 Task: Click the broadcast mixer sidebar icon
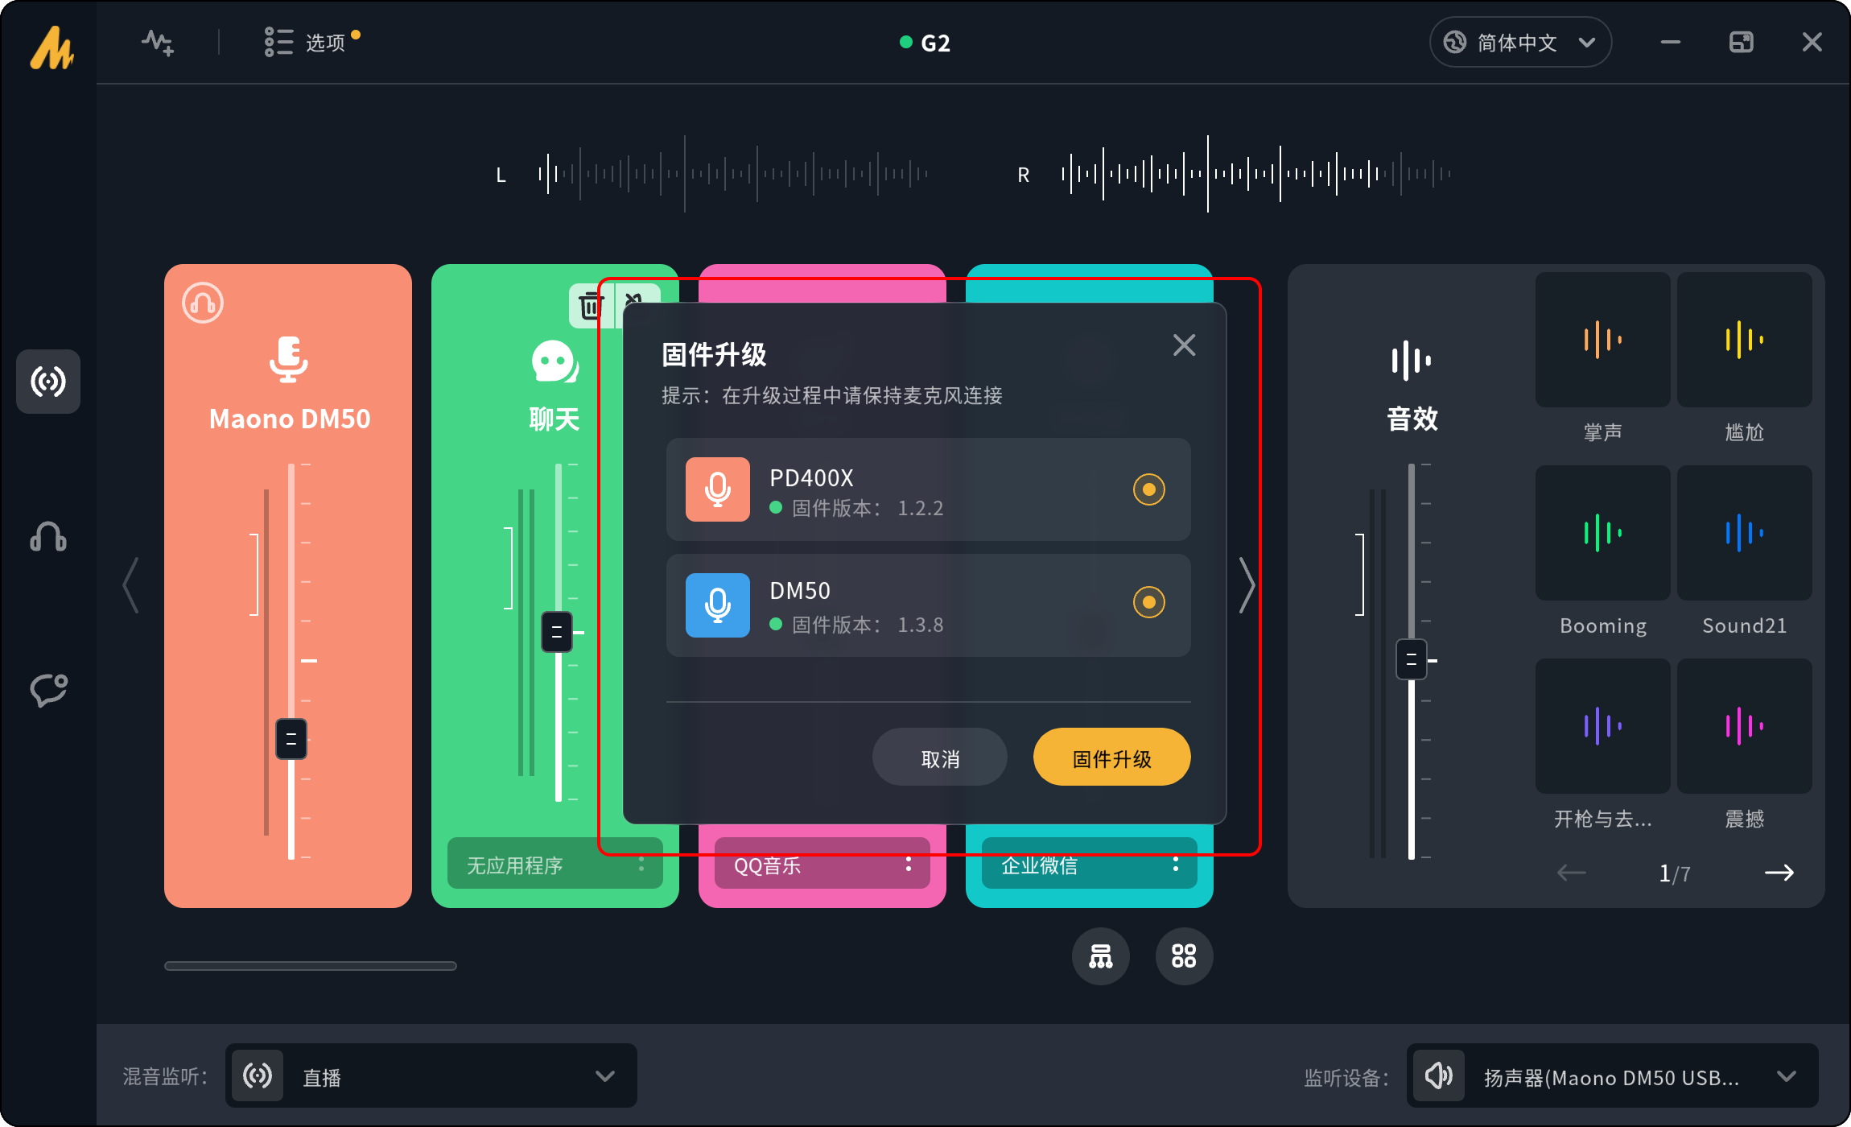tap(48, 382)
